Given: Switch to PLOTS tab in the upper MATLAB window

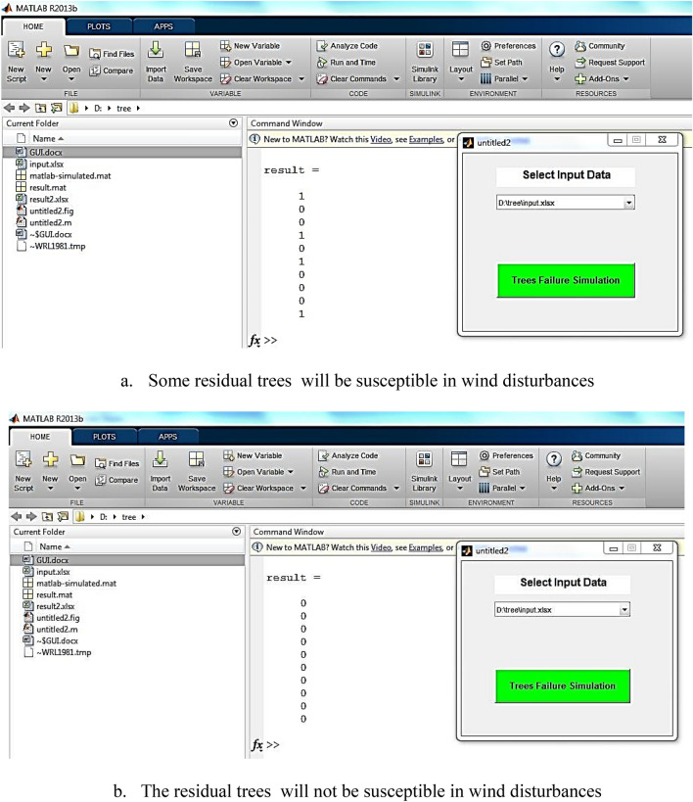Looking at the screenshot, I should (99, 27).
